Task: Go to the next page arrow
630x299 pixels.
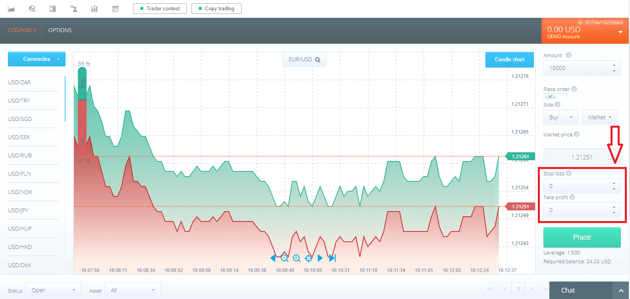Action: pyautogui.click(x=531, y=289)
